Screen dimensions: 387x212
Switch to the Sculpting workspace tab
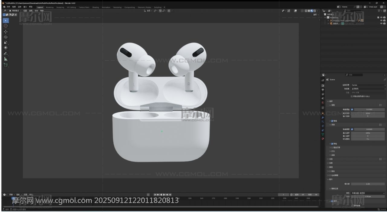pos(60,7)
